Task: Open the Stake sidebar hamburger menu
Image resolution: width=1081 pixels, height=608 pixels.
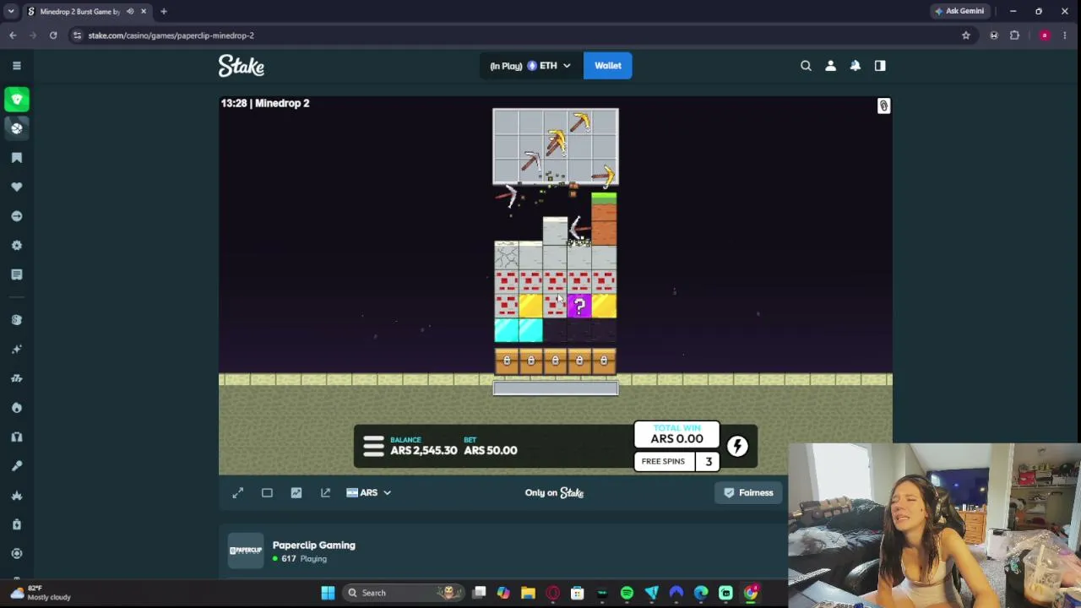Action: pos(17,65)
